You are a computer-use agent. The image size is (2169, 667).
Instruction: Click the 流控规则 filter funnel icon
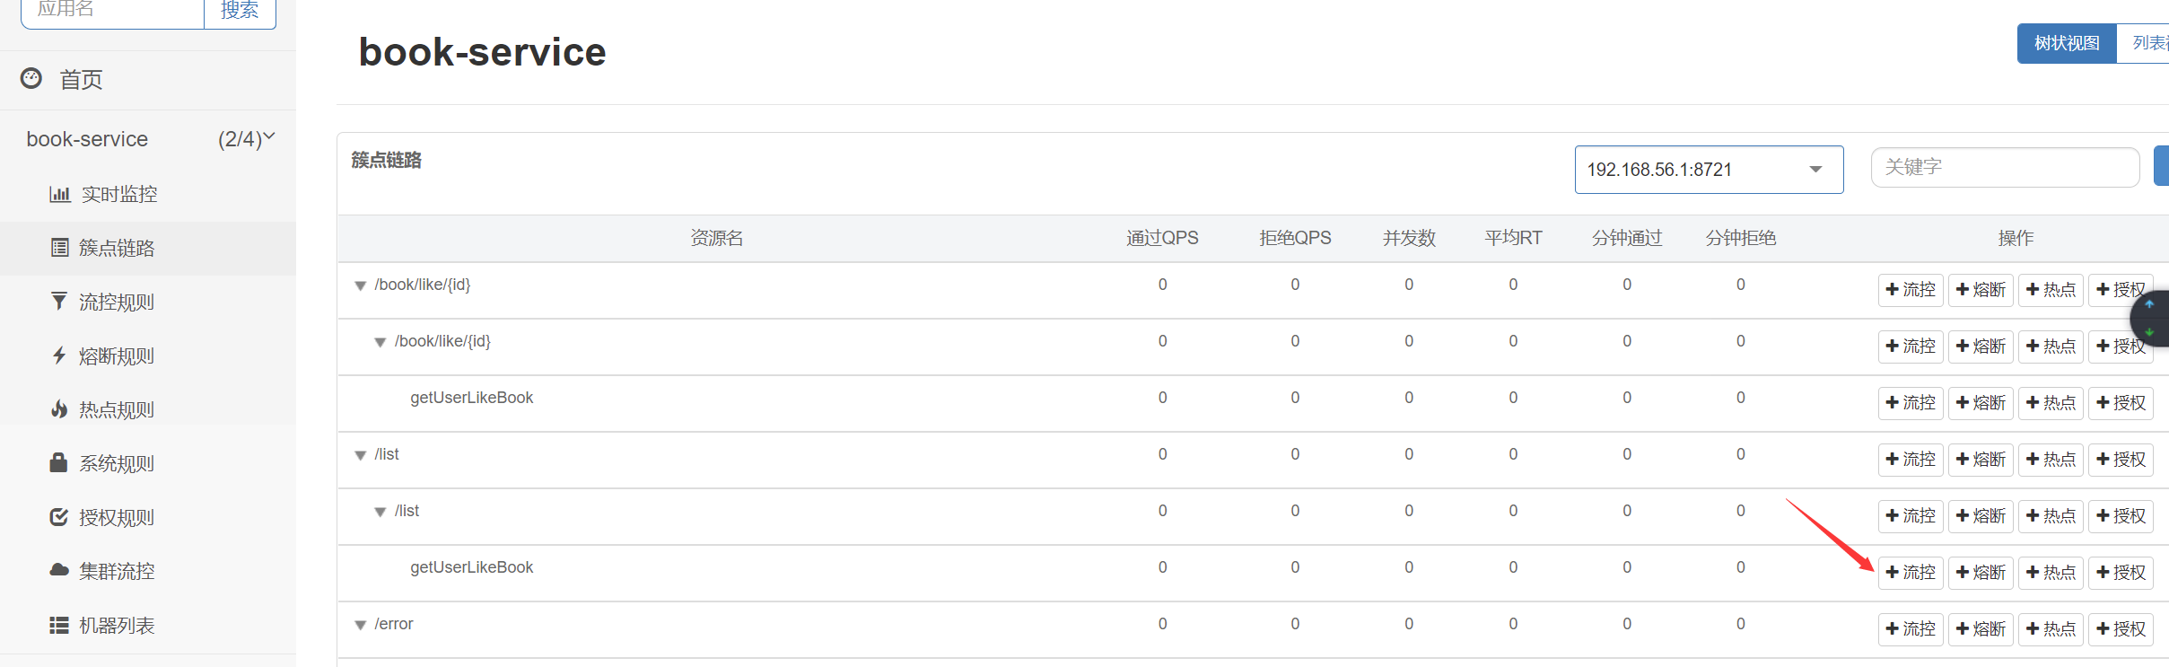[59, 302]
